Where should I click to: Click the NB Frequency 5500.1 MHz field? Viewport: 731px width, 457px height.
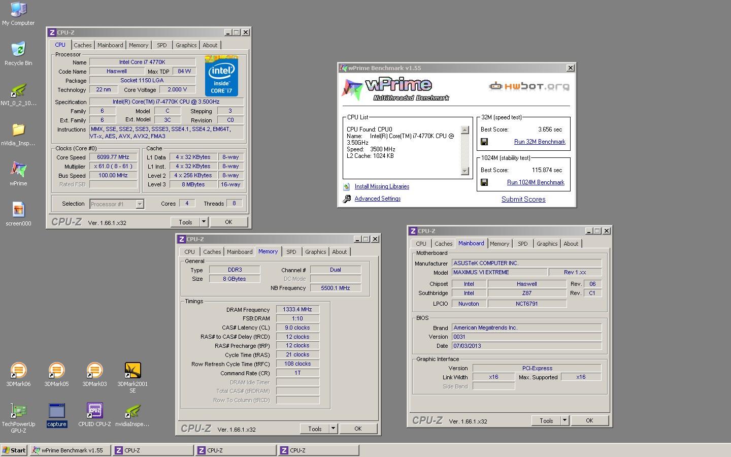coord(335,288)
